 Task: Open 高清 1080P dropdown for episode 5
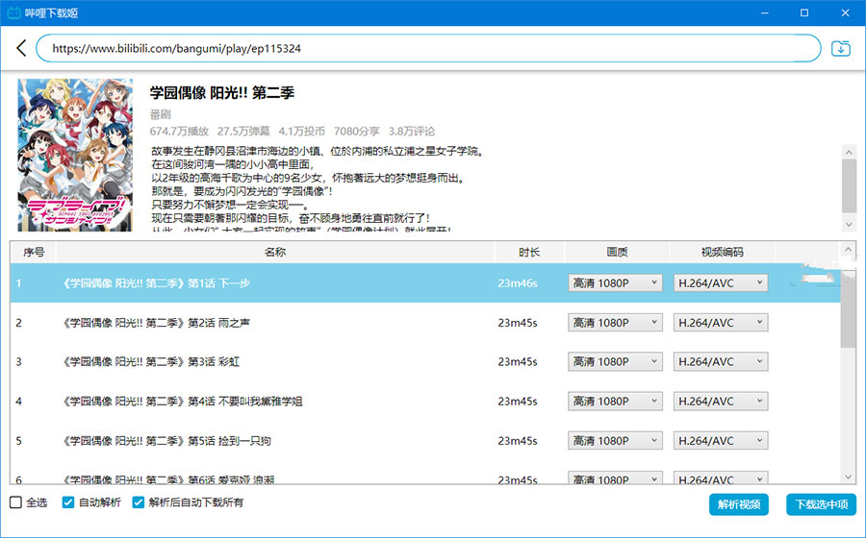click(x=616, y=441)
